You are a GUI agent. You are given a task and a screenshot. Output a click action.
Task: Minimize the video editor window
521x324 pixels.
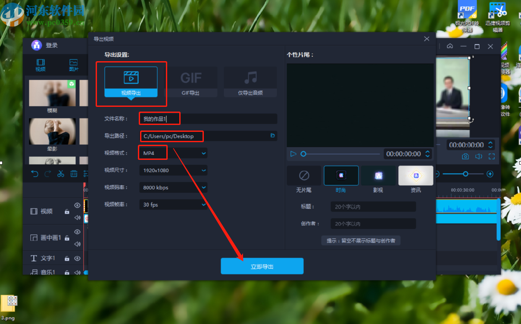coord(464,46)
